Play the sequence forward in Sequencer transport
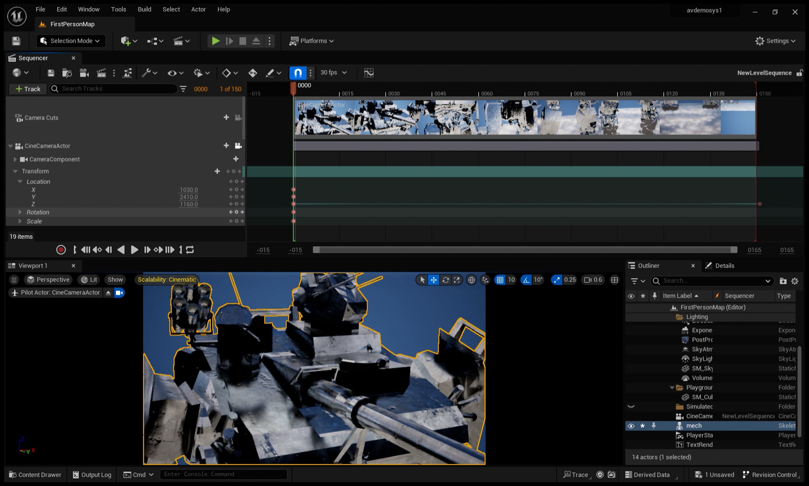The width and height of the screenshot is (809, 486). point(134,250)
